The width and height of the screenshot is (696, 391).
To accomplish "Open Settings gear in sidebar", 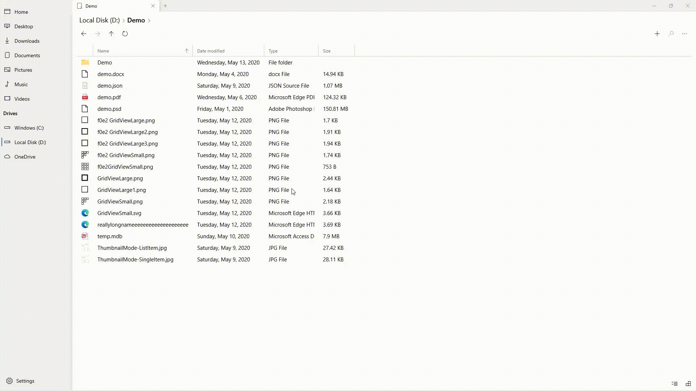I will (x=10, y=381).
